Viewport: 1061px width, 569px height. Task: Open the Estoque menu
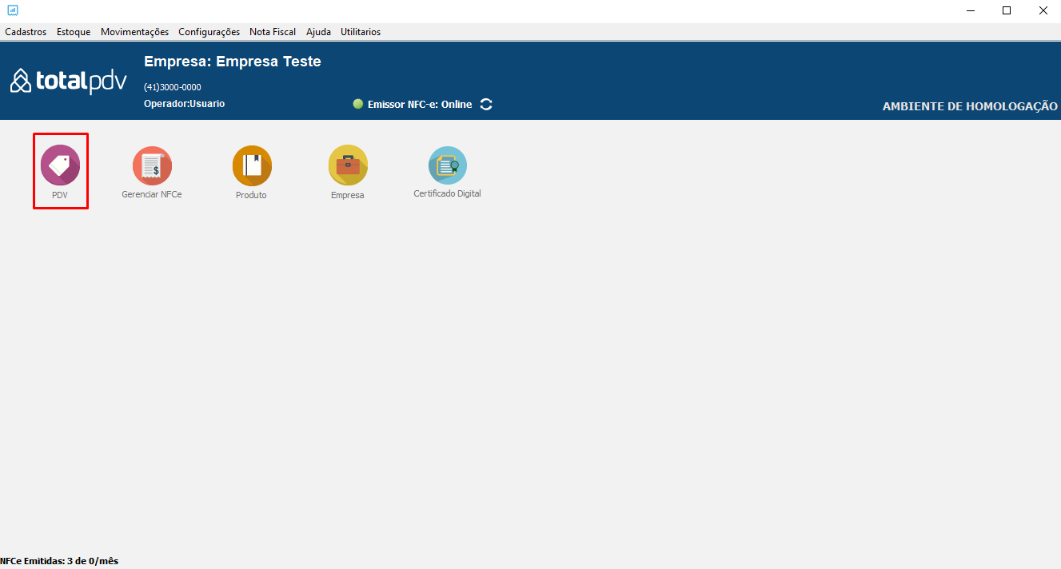coord(74,32)
